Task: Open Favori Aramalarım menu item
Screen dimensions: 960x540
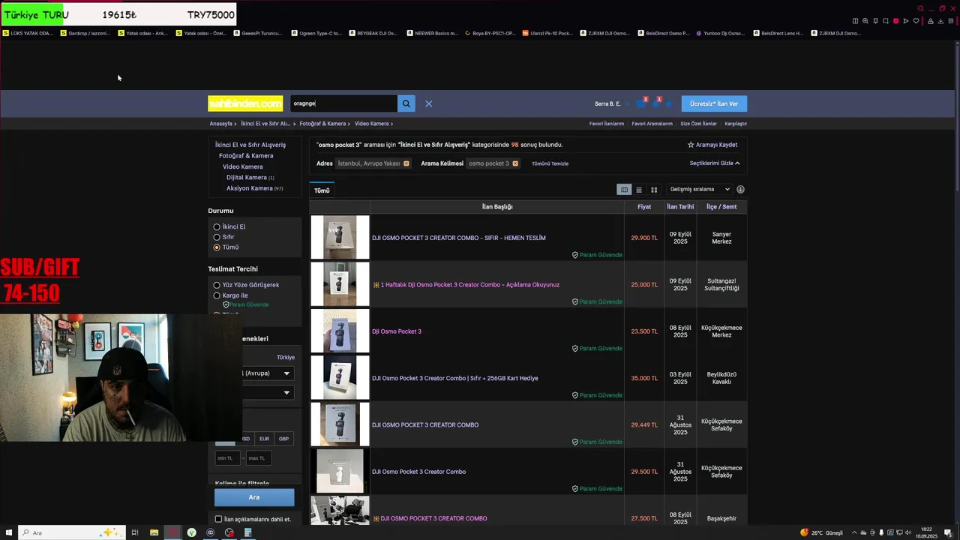Action: [x=652, y=124]
